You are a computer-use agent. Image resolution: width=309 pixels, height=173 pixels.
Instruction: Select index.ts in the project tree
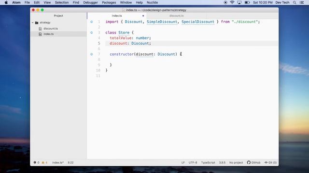(x=48, y=34)
